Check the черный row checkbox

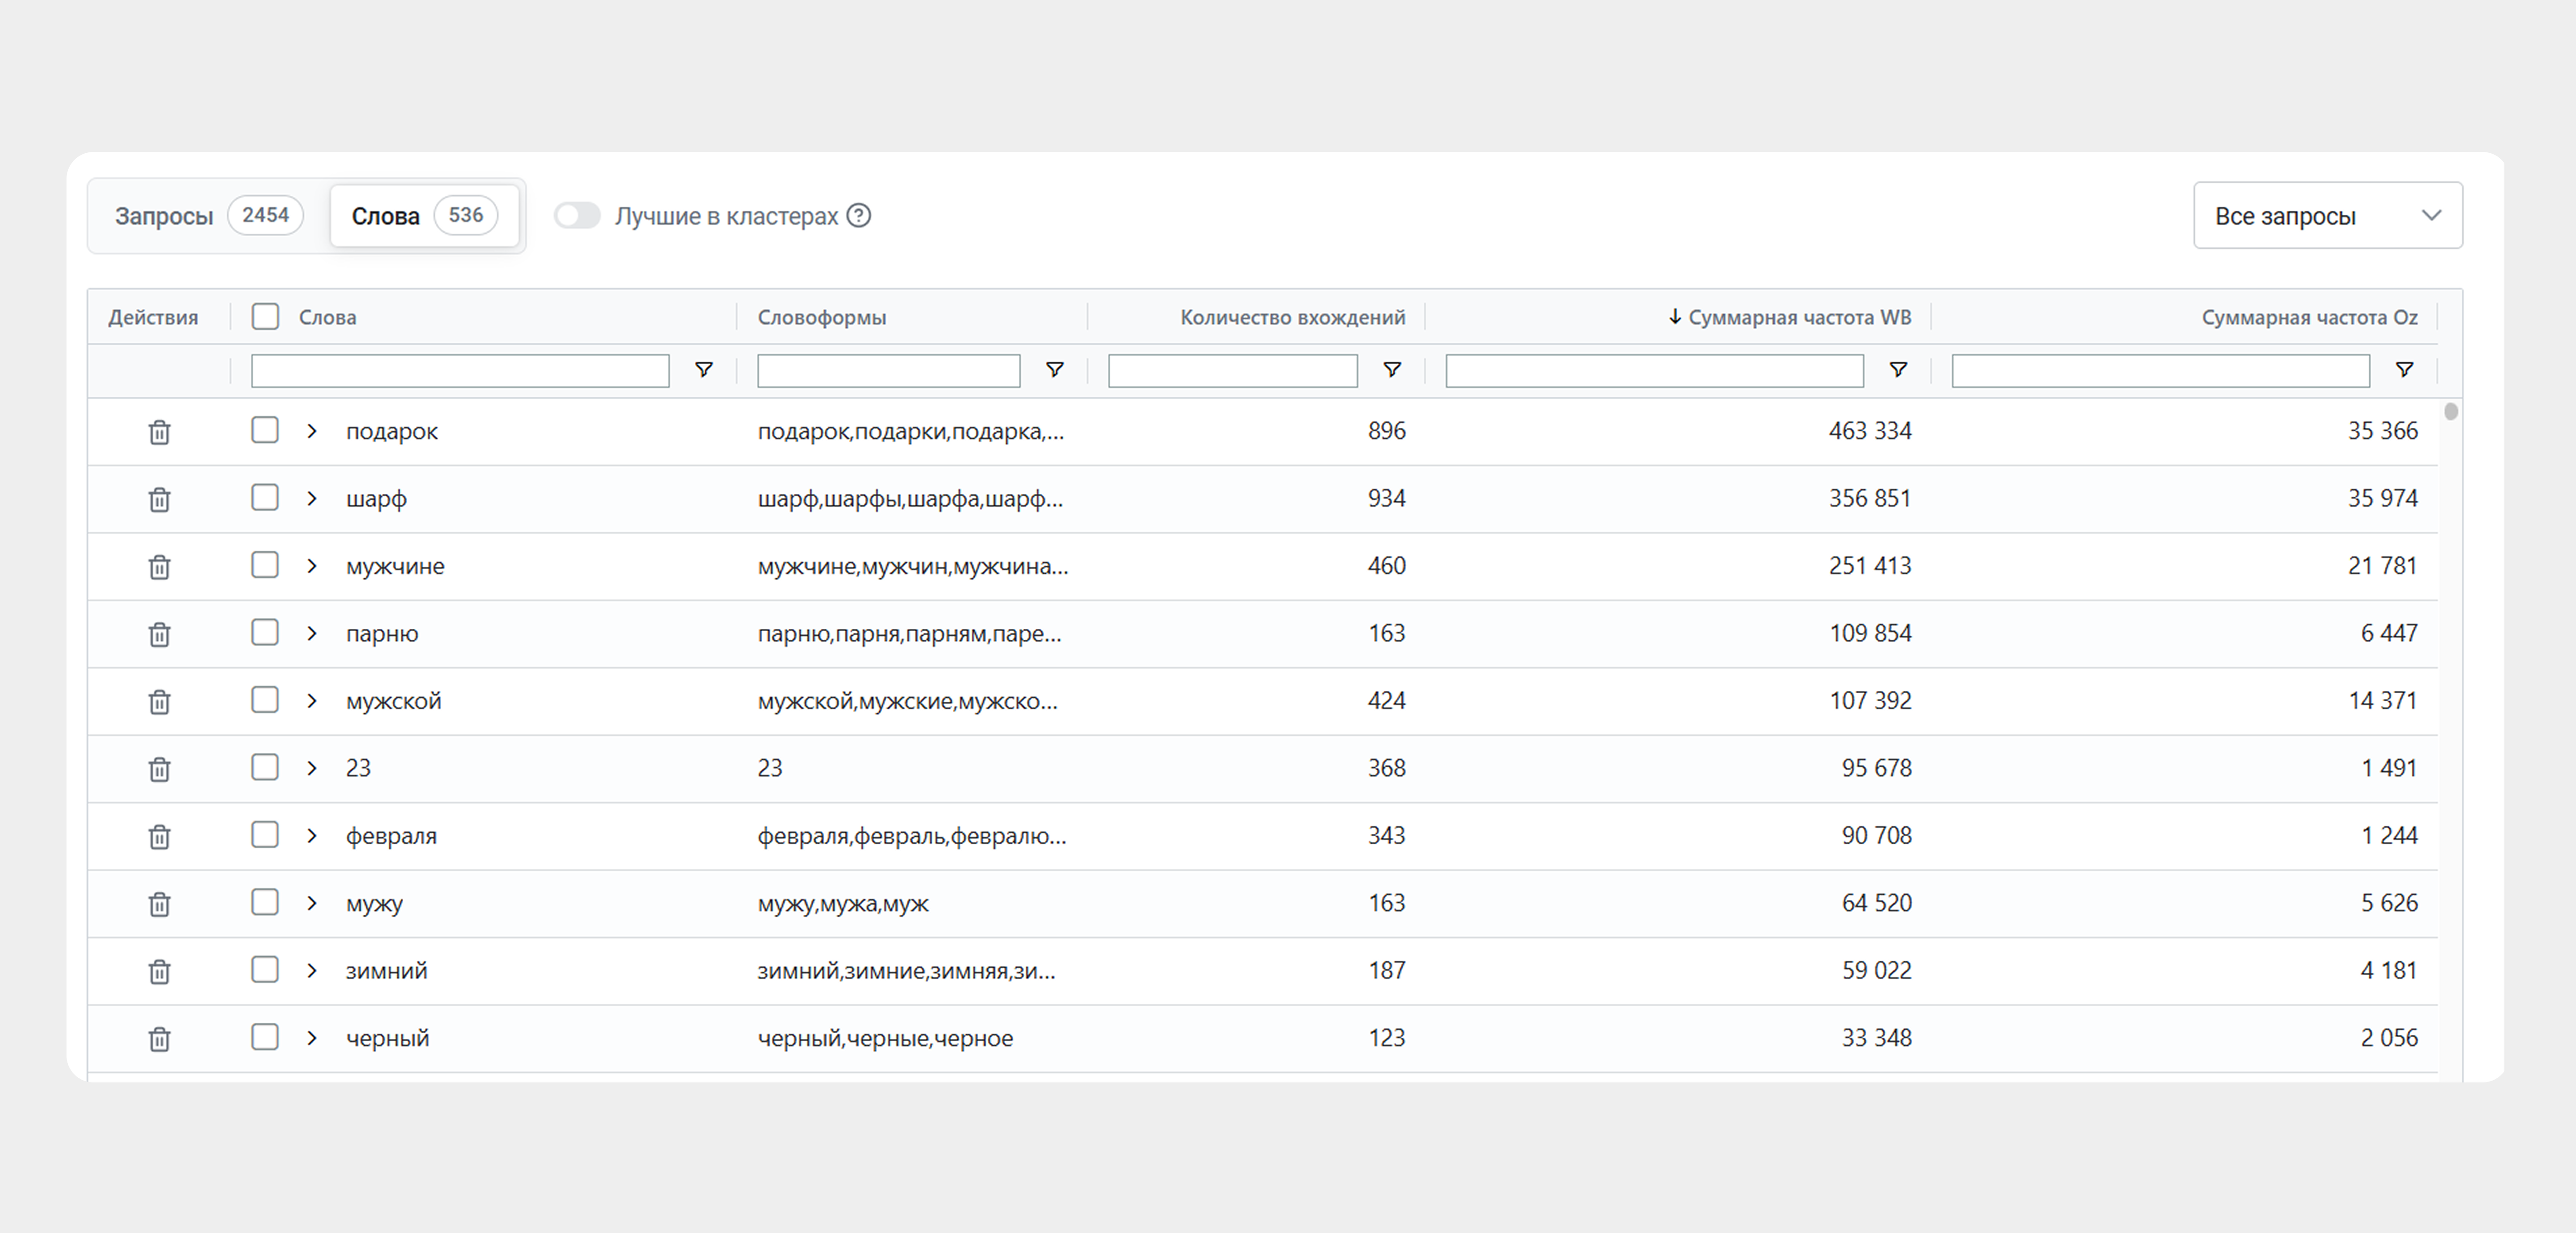click(x=265, y=1037)
